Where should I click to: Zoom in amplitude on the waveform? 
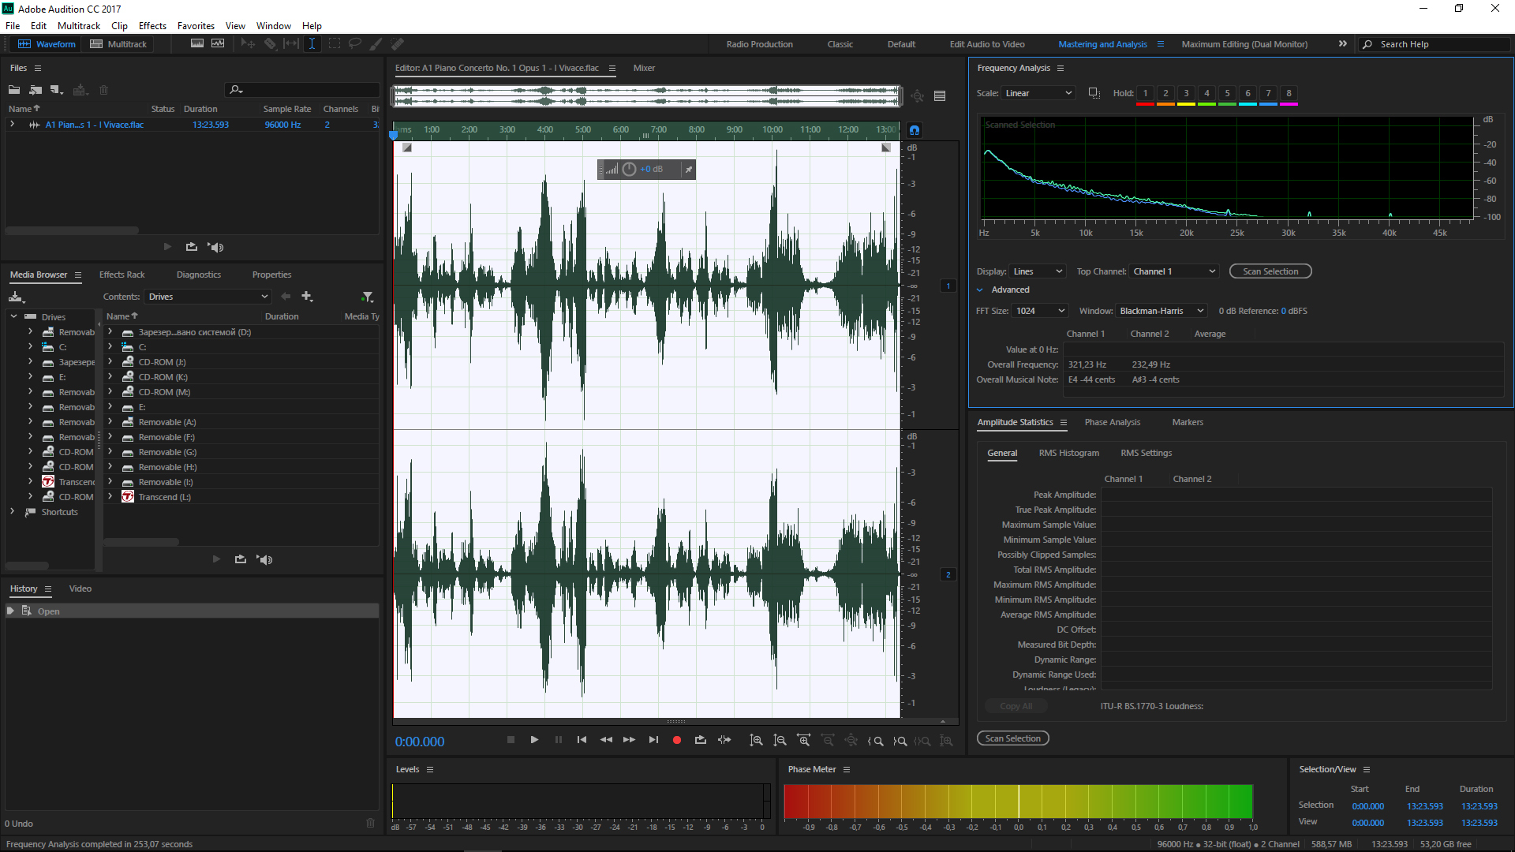[756, 740]
